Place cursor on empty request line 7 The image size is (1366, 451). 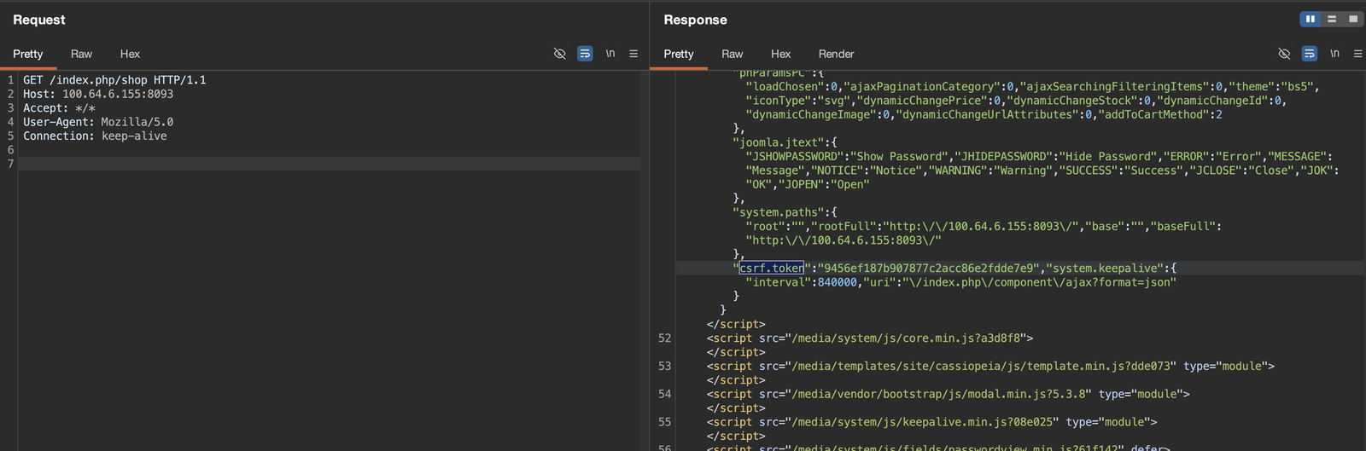click(329, 164)
